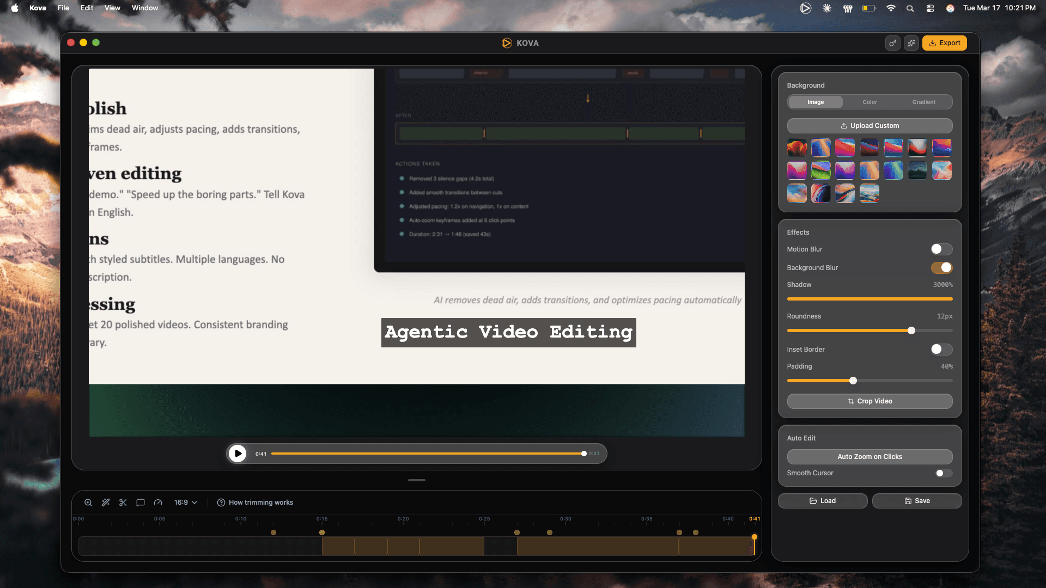The width and height of the screenshot is (1046, 588).
Task: Open the Window menu
Action: tap(144, 8)
